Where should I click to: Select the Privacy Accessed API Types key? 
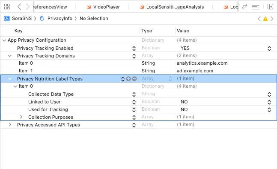(x=48, y=125)
